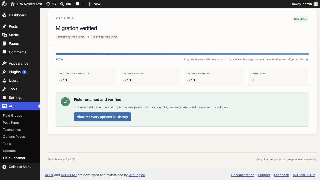
Task: Go to Media library menu
Action: (20, 35)
